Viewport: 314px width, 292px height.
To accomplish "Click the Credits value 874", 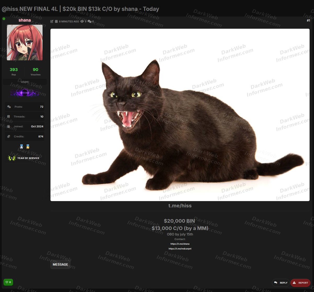I will 41,136.
